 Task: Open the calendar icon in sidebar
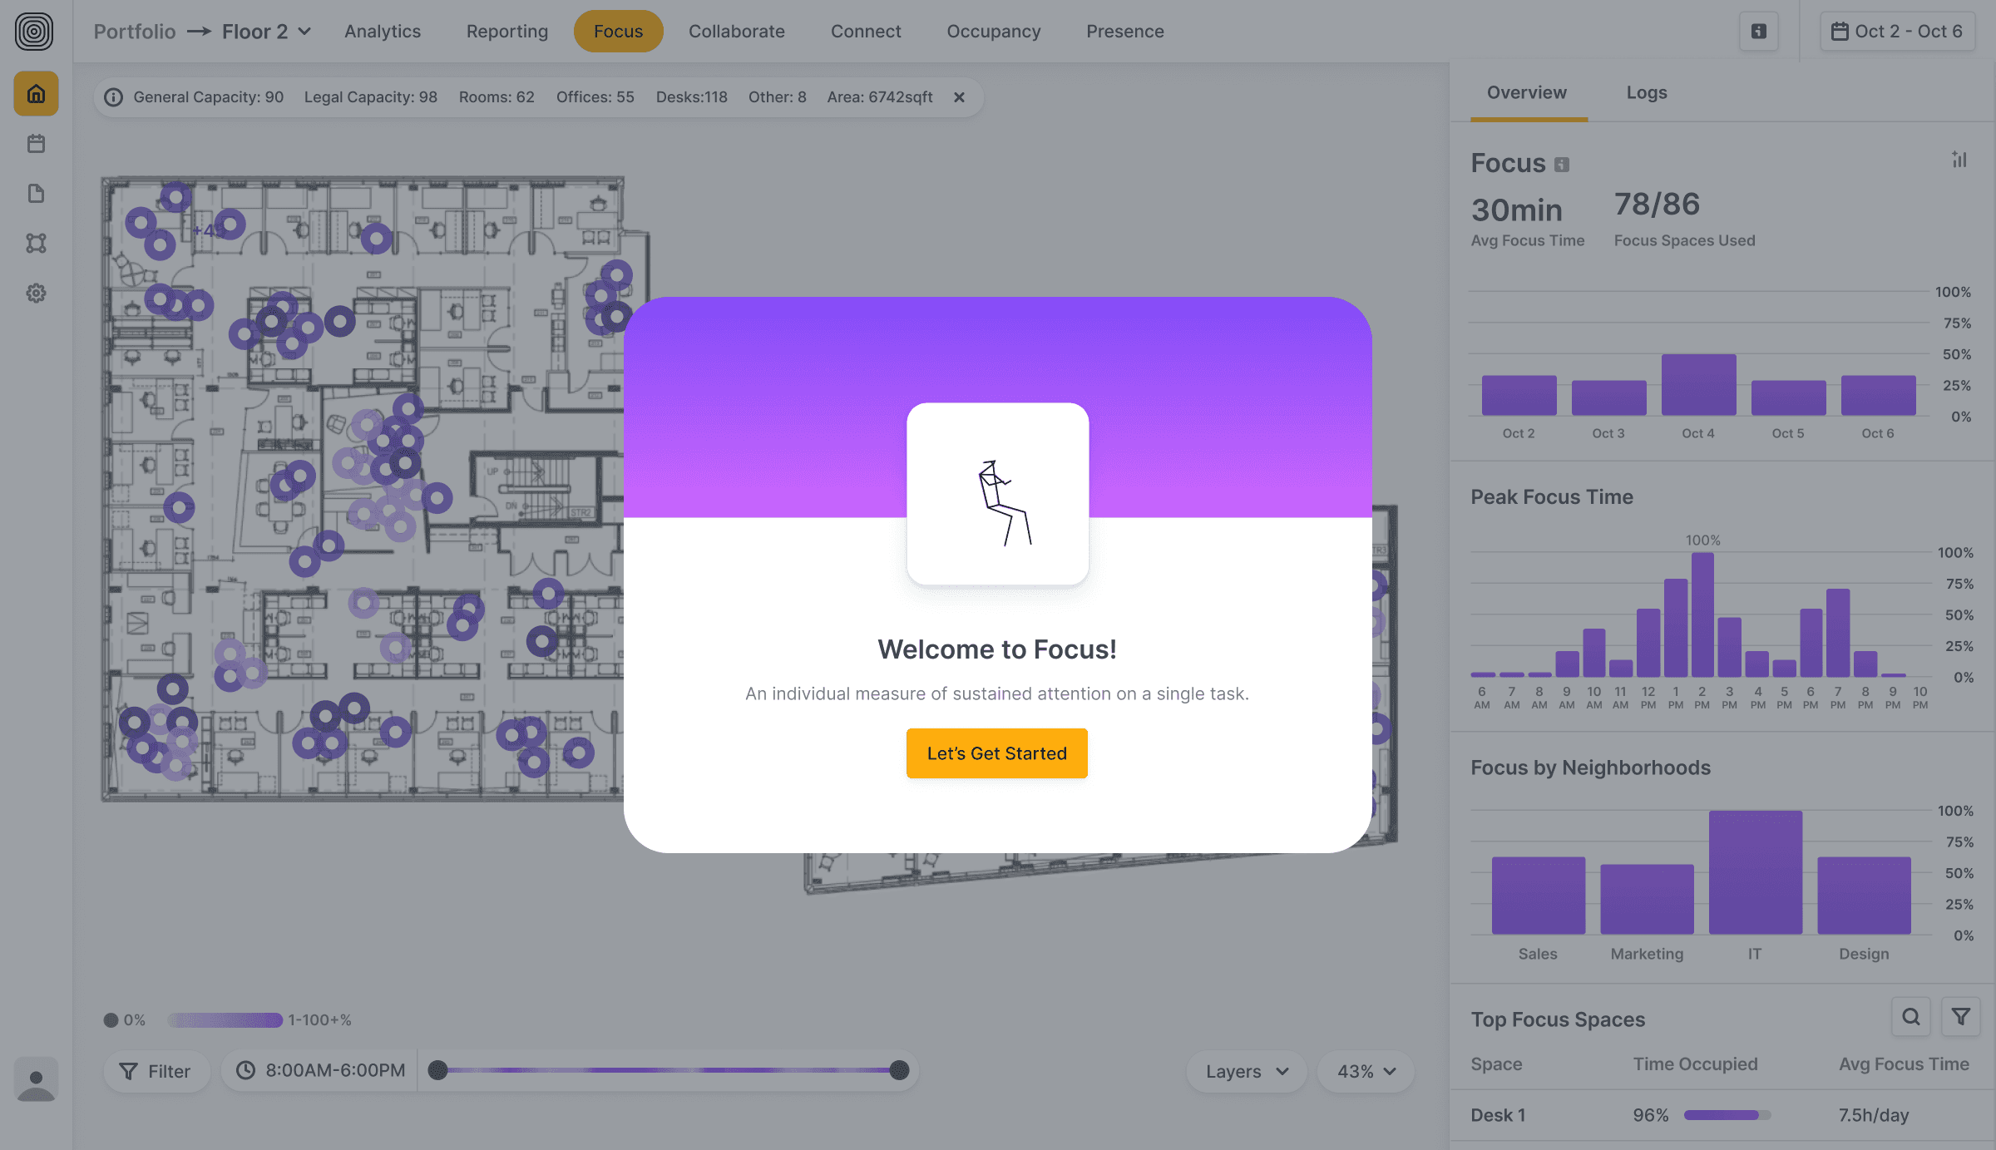36,144
